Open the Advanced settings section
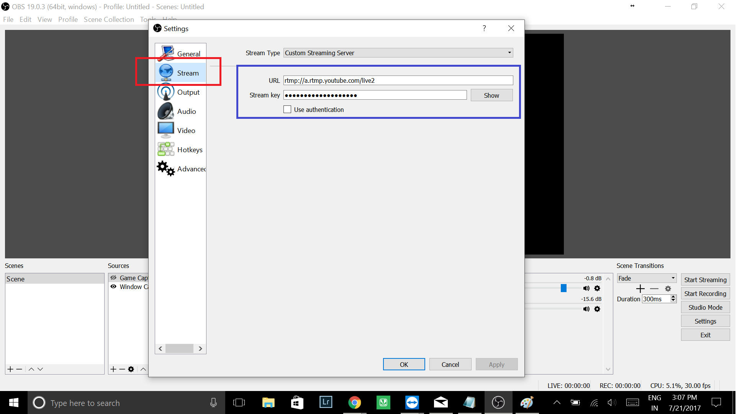This screenshot has width=737, height=414. point(180,169)
